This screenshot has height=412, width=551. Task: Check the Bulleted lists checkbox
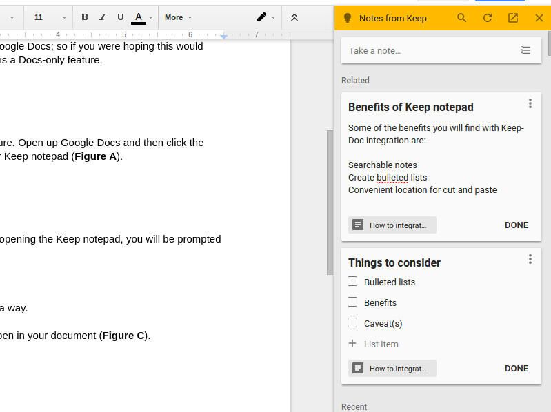point(352,281)
